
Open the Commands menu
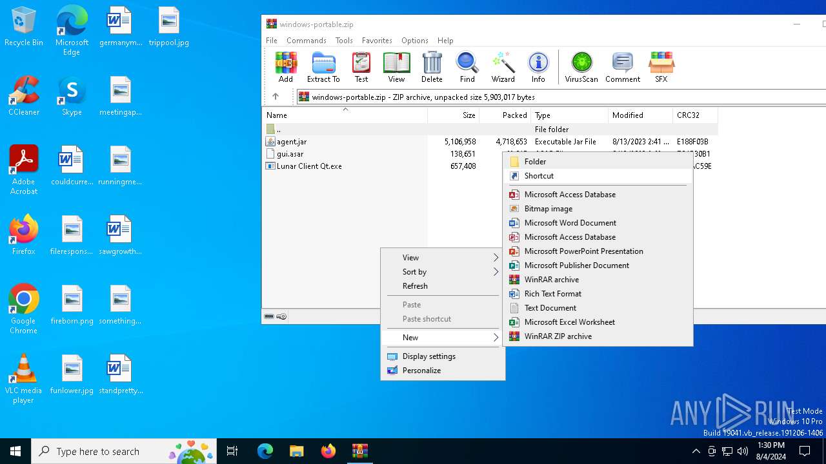click(x=307, y=40)
